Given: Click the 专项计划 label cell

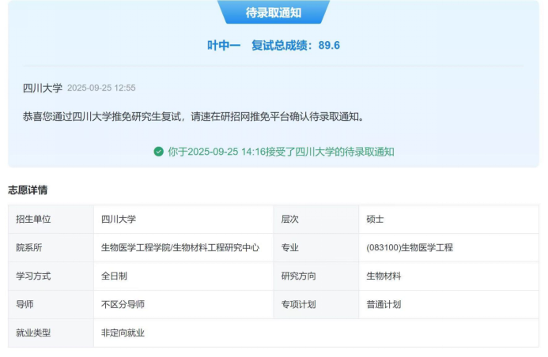Looking at the screenshot, I should [x=316, y=304].
